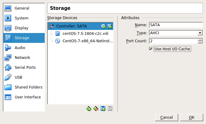Open the Display settings category
Image resolution: width=206 pixels, height=124 pixels.
[x=24, y=28]
